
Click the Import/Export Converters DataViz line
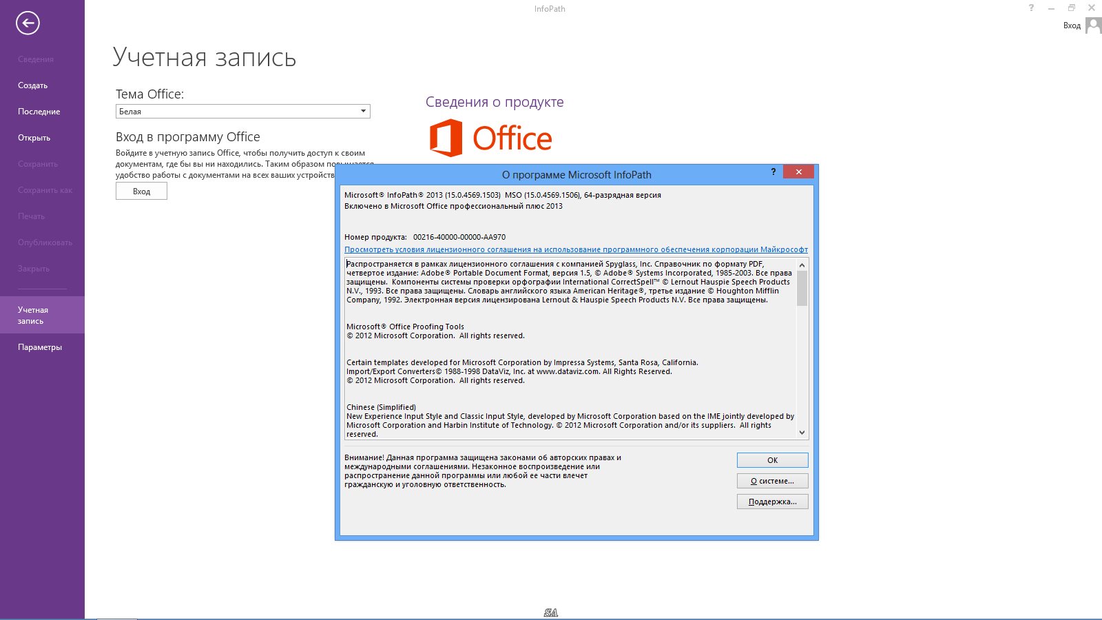(509, 371)
